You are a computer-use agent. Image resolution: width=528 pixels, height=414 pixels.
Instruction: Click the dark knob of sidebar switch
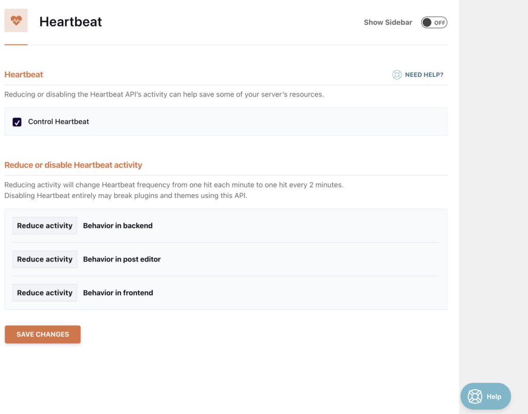point(427,23)
